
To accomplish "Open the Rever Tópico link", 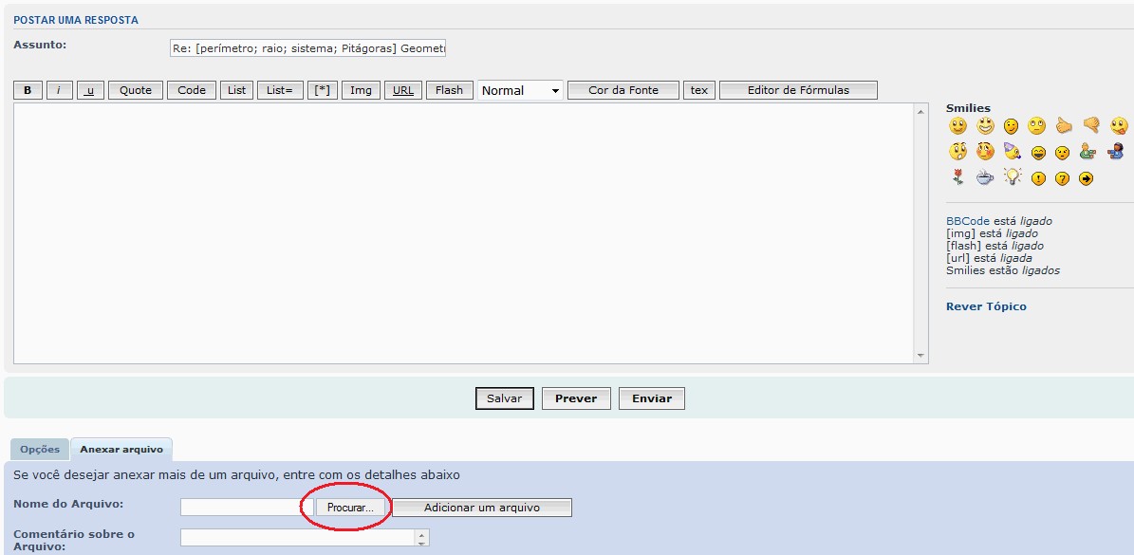I will [x=986, y=306].
